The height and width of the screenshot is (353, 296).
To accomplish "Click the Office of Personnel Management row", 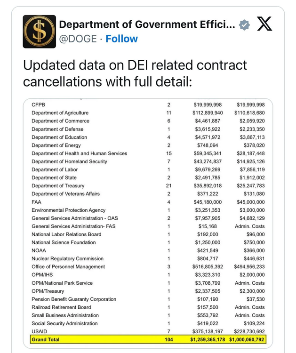I will pos(68,266).
